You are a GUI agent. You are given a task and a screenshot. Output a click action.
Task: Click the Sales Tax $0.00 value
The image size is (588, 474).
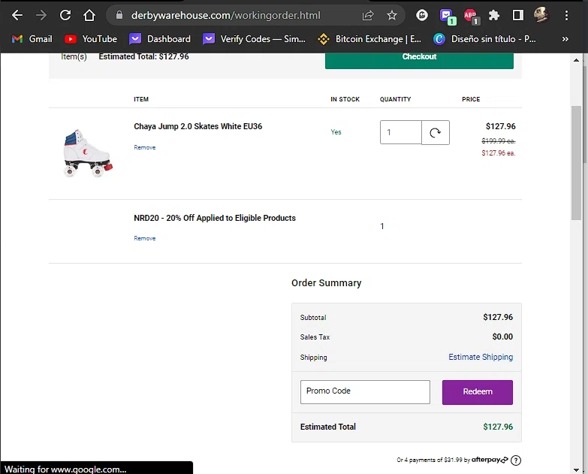(502, 337)
